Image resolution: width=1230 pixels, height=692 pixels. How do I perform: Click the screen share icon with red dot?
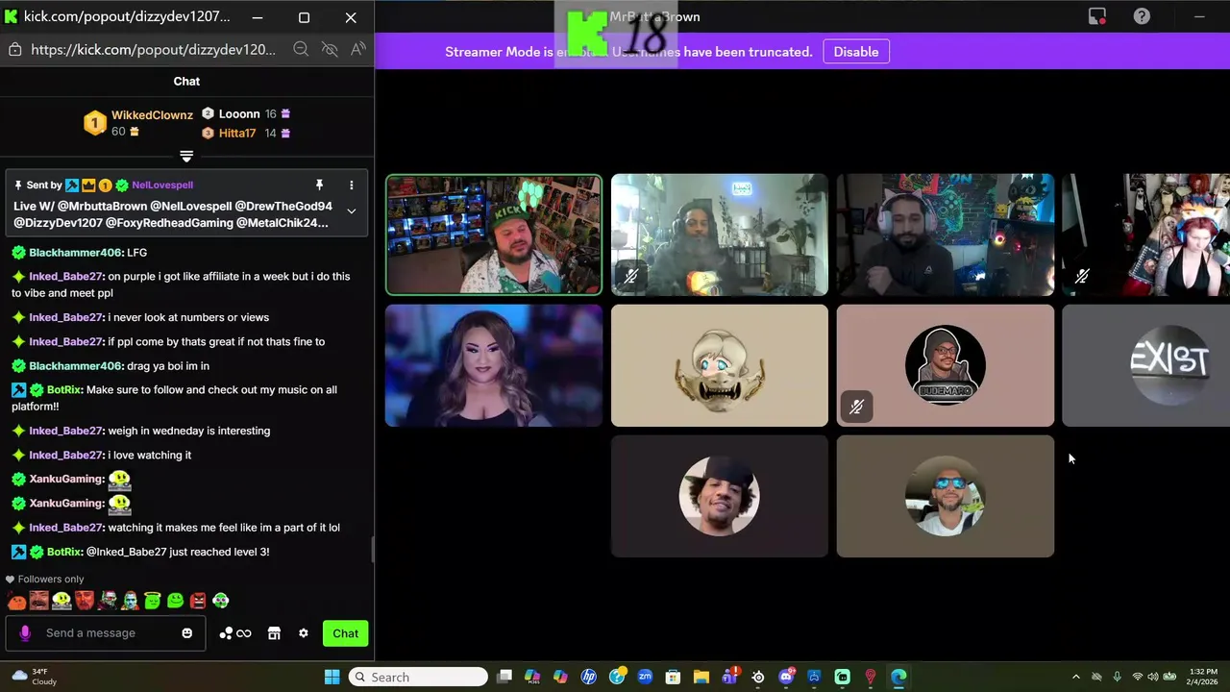tap(1096, 16)
